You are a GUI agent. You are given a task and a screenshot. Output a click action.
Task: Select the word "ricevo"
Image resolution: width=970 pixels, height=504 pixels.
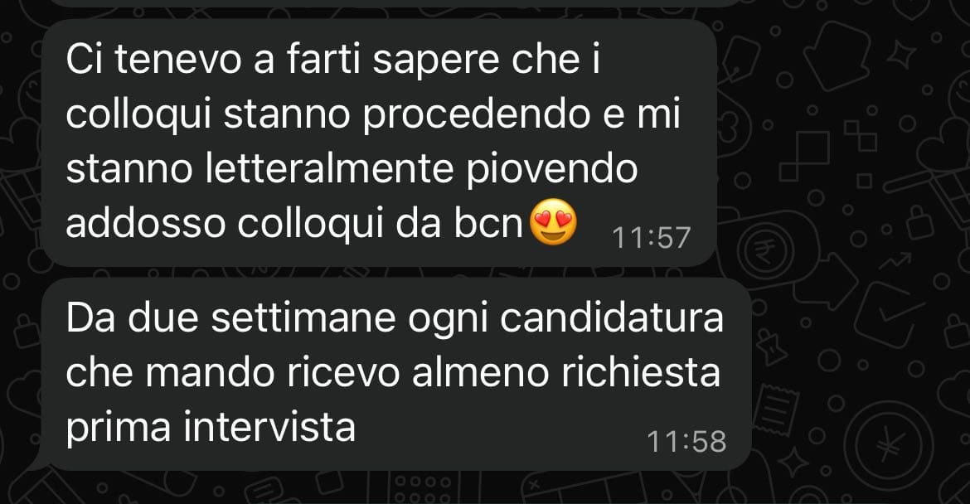tap(343, 373)
